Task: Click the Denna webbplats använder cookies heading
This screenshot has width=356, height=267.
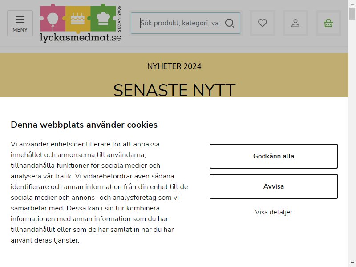Action: pyautogui.click(x=84, y=125)
